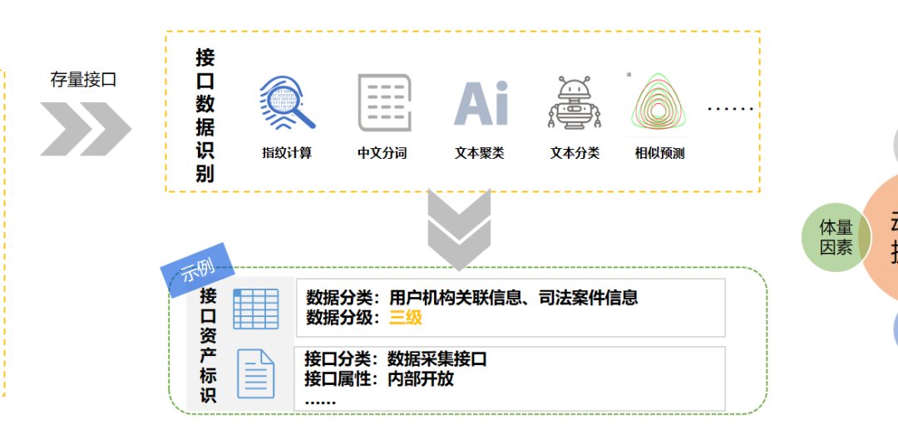The width and height of the screenshot is (898, 430).
Task: Select the ellipsis below 接口属性 line
Action: coord(320,403)
